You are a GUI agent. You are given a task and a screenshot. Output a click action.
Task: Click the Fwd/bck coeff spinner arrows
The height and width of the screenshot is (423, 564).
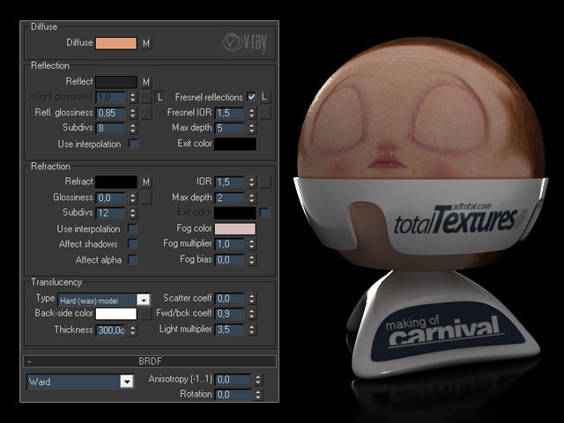click(x=252, y=314)
